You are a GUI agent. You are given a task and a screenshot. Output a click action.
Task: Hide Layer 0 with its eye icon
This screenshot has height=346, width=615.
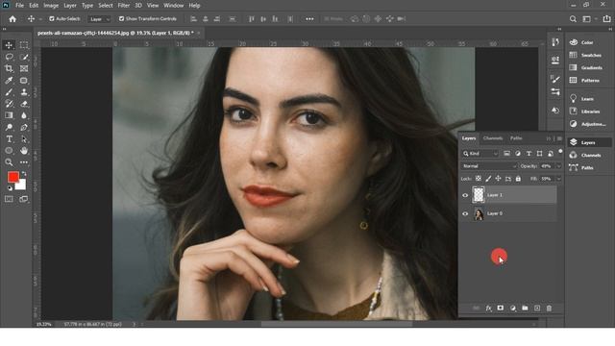pos(465,213)
